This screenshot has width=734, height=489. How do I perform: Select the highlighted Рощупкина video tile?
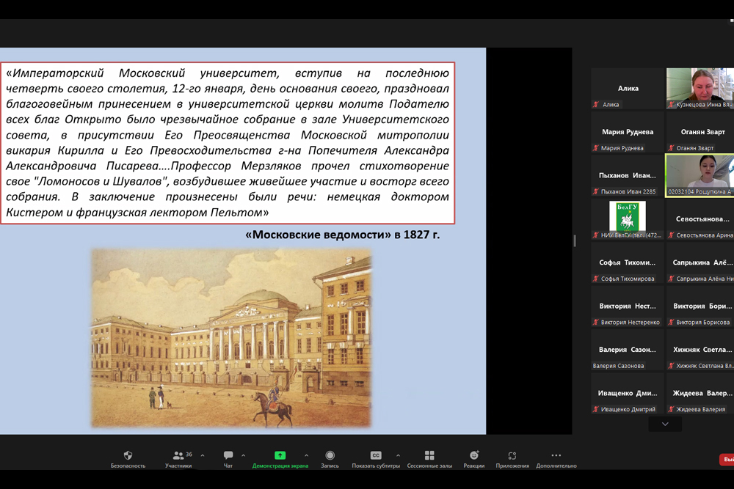pyautogui.click(x=700, y=175)
